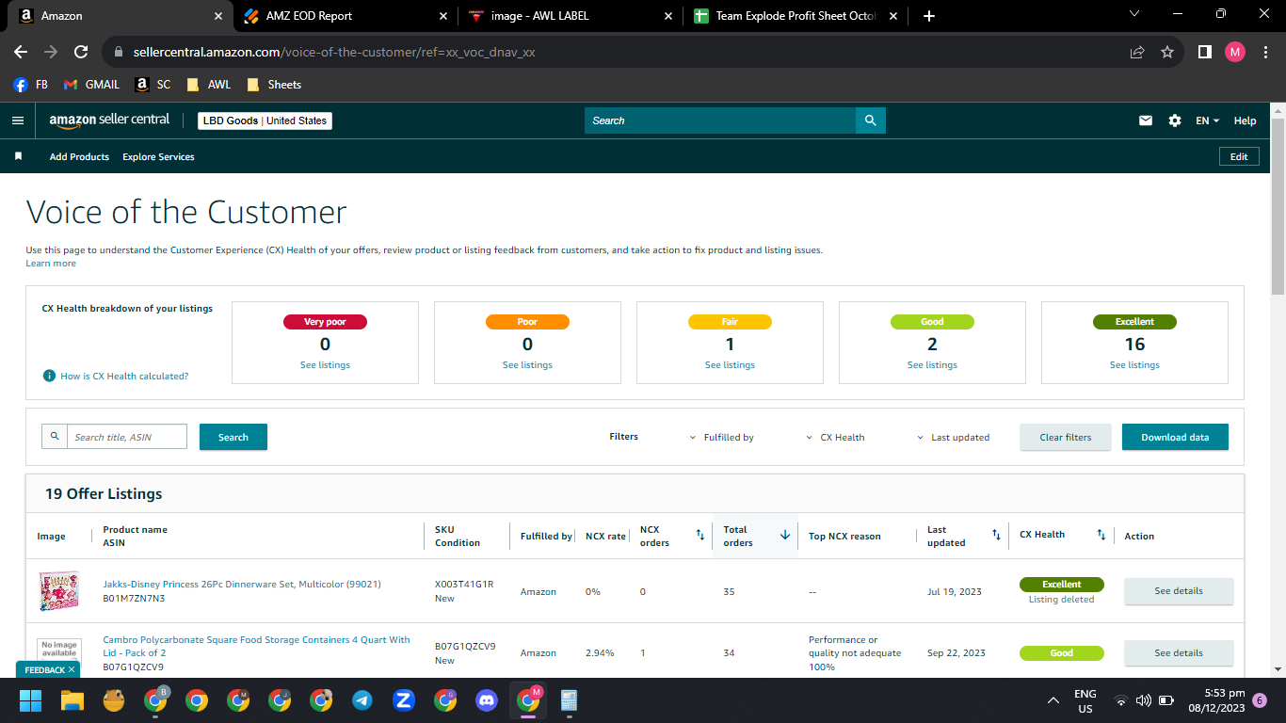The width and height of the screenshot is (1286, 723).
Task: Show hidden system tray icons
Action: pos(1053,700)
